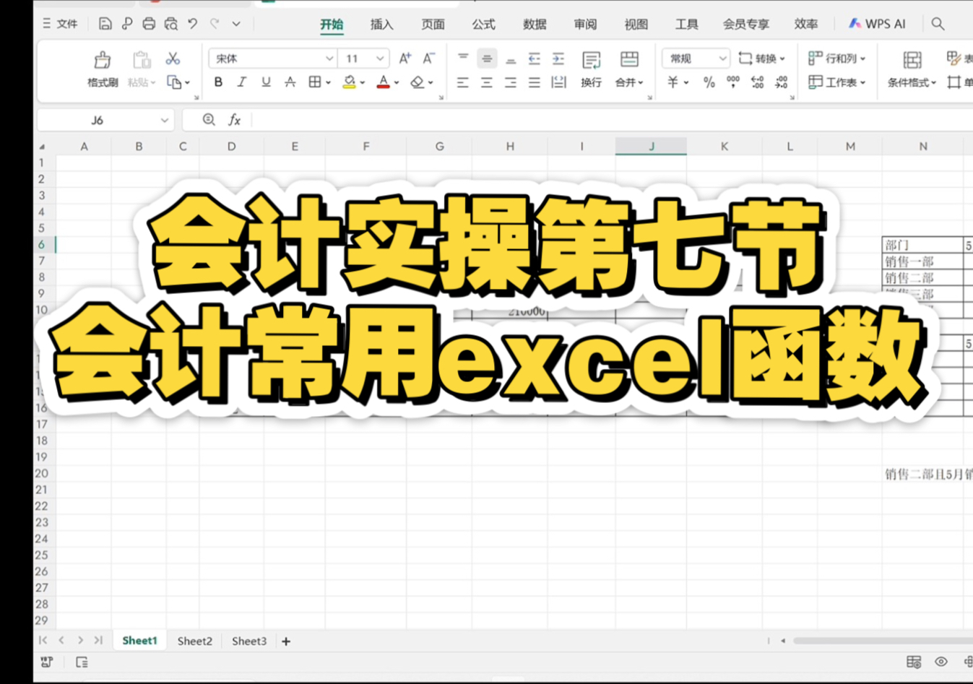The image size is (973, 684).
Task: Open the 行和列 rows and columns dropdown
Action: point(837,59)
